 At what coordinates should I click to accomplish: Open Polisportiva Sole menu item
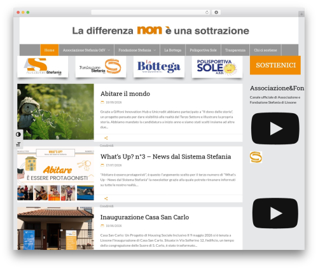[203, 50]
